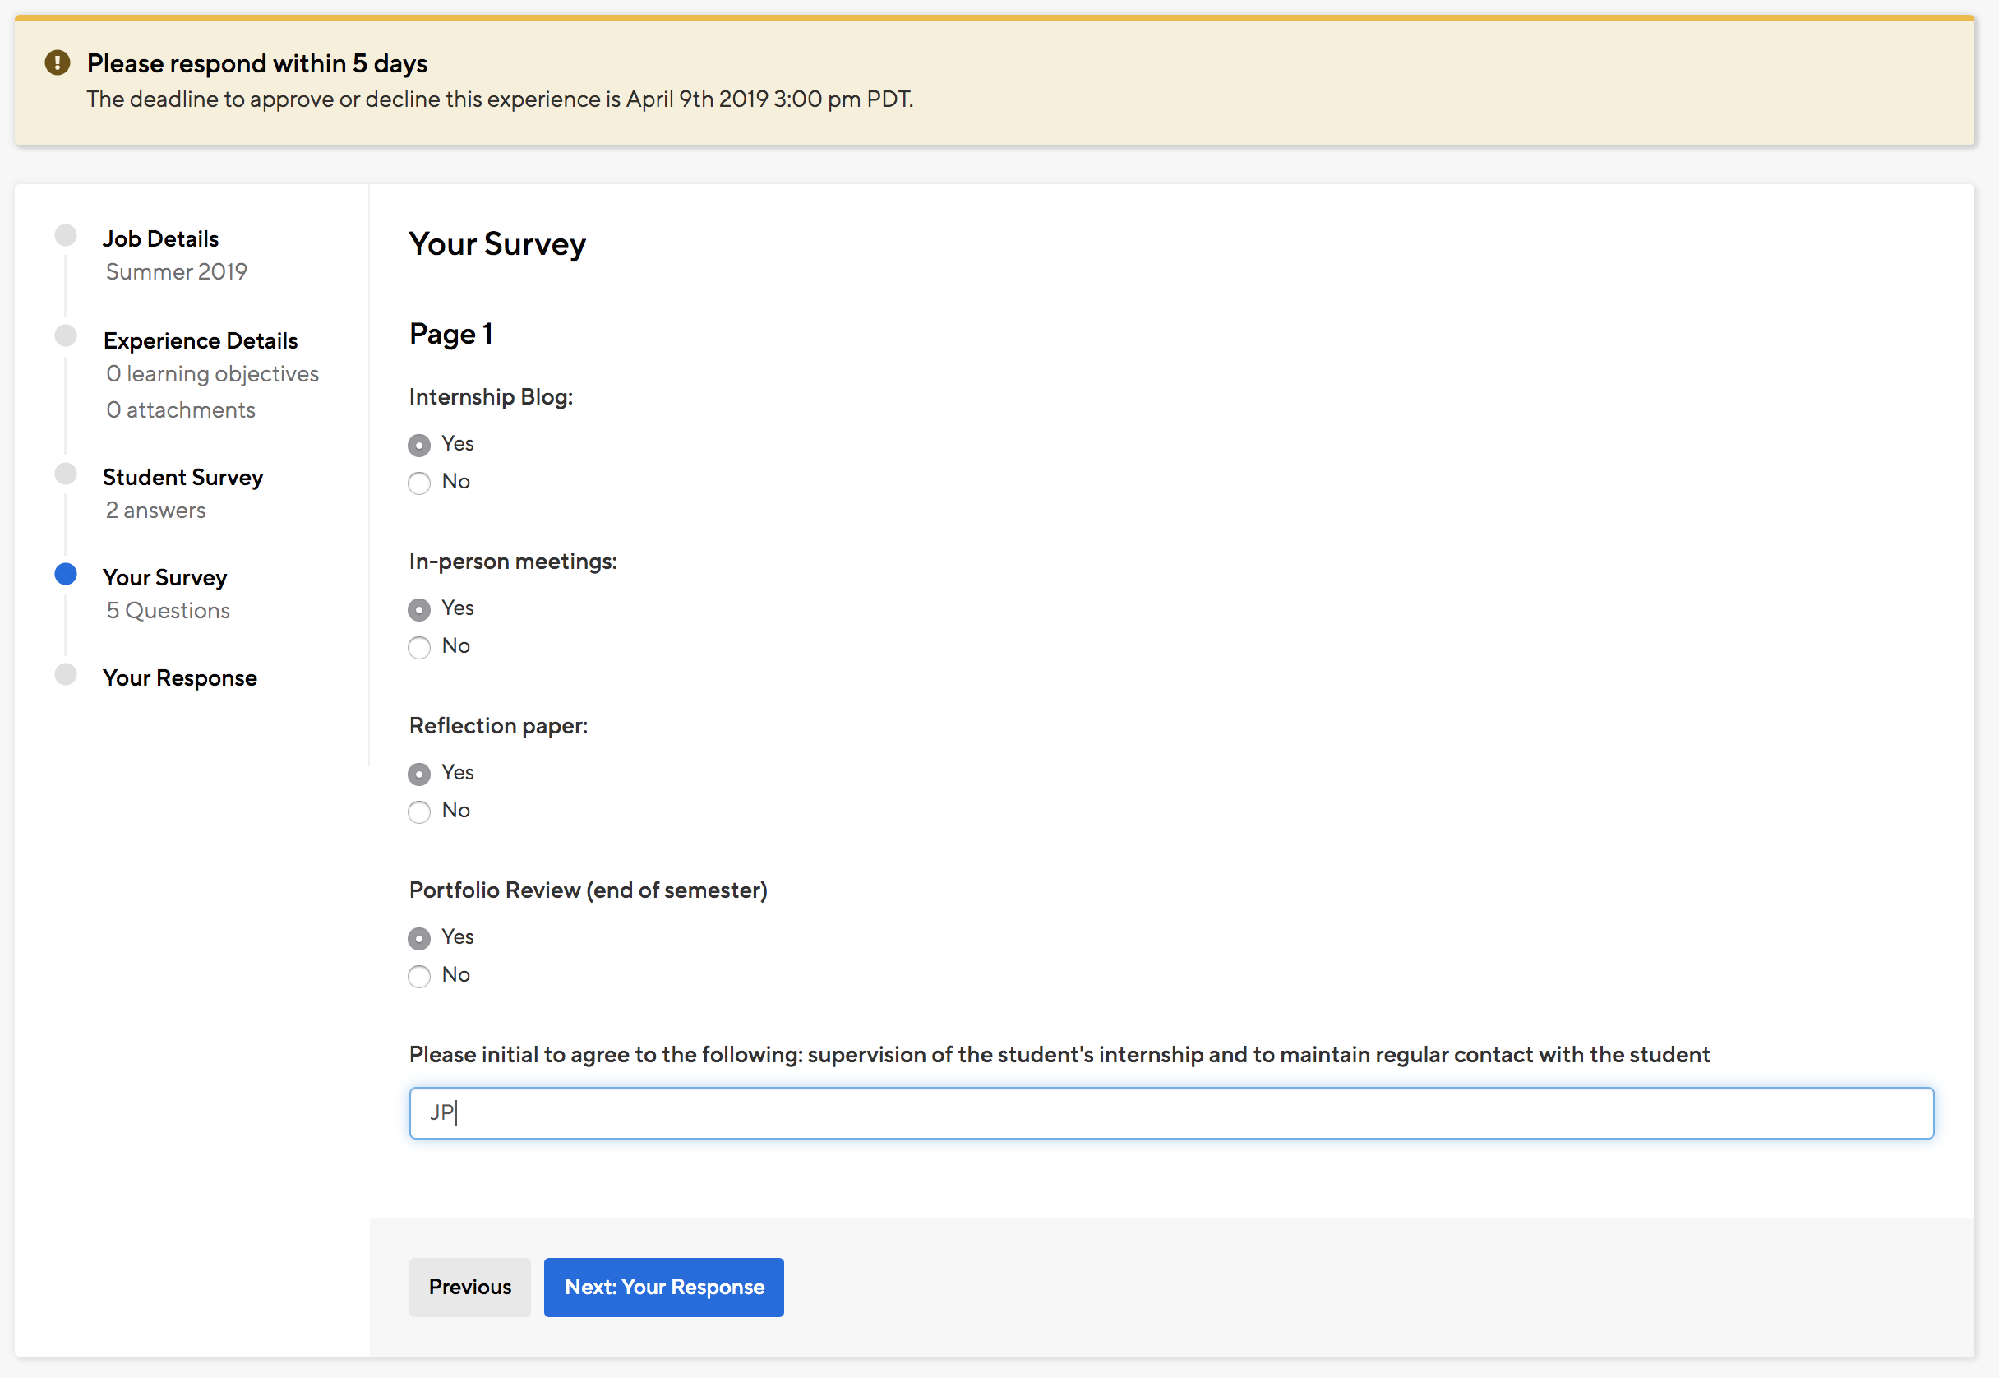Viewport: 1999px width, 1378px height.
Task: Focus the initials text field
Action: point(1170,1113)
